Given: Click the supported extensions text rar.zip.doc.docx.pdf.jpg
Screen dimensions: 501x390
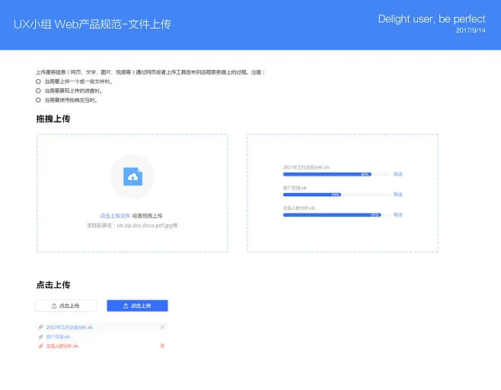Looking at the screenshot, I should 132,225.
